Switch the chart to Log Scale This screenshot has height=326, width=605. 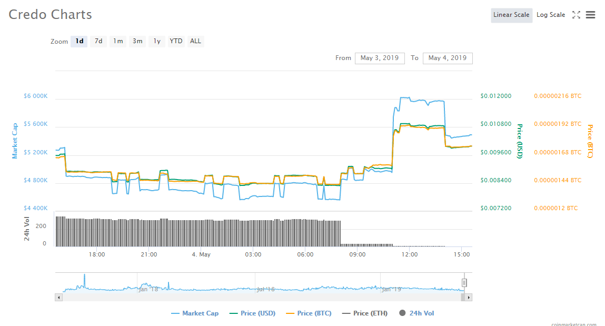pos(551,15)
